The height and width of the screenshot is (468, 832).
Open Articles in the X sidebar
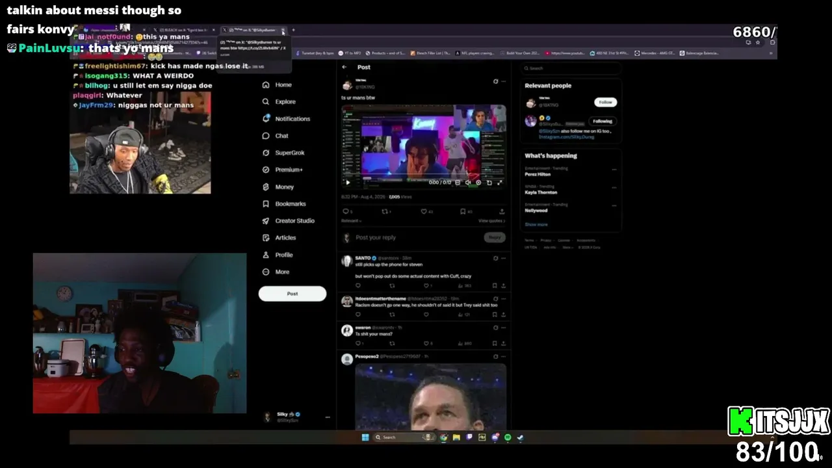(279, 238)
